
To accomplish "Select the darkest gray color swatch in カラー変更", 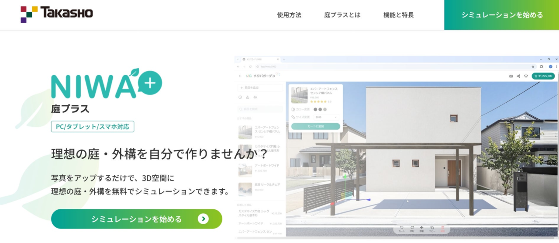I will click(315, 109).
